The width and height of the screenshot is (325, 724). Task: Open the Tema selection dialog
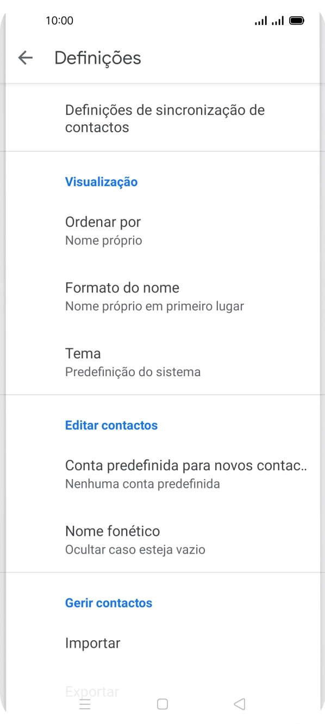pos(162,361)
